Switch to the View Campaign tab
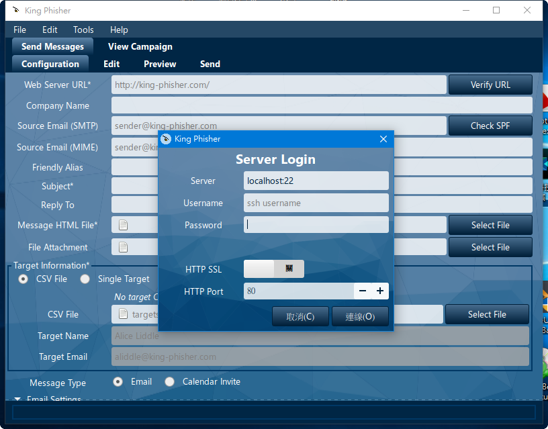 140,46
